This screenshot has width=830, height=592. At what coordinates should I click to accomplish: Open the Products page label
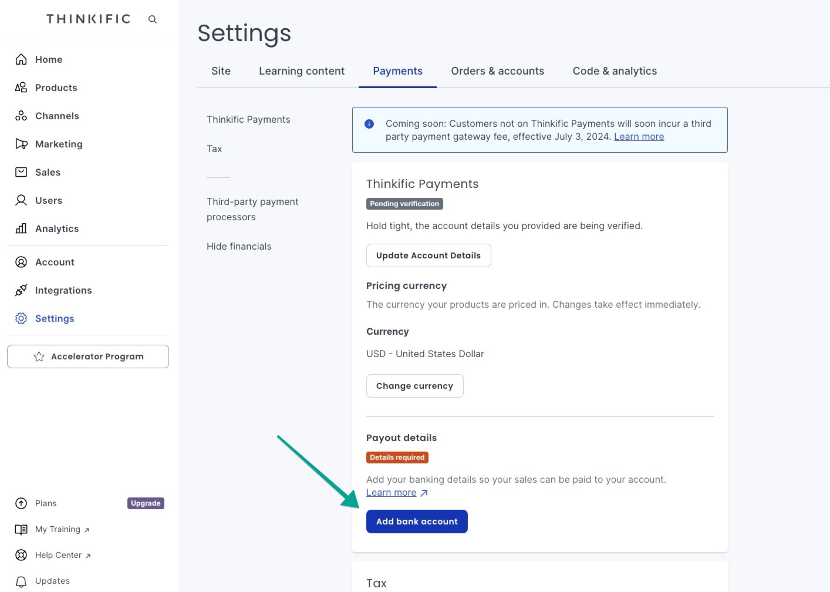[56, 88]
